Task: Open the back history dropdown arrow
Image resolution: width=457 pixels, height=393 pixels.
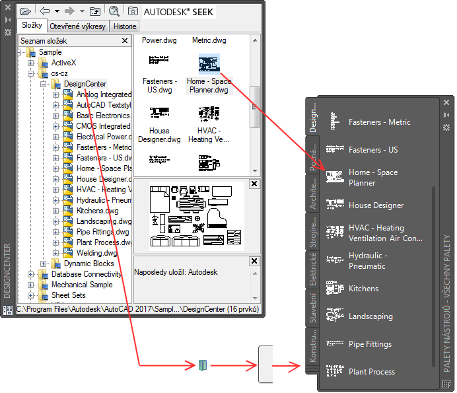Action: pyautogui.click(x=57, y=11)
